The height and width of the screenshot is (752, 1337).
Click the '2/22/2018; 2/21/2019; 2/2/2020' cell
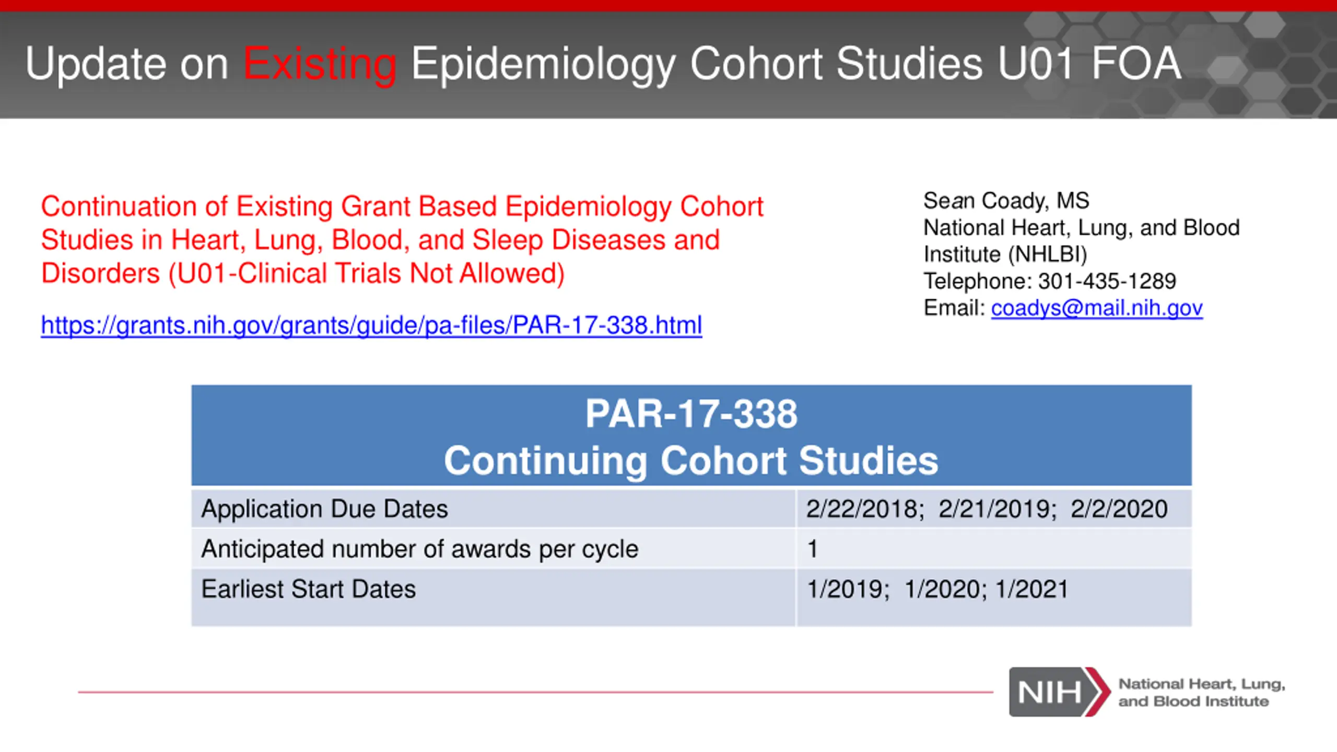click(994, 509)
